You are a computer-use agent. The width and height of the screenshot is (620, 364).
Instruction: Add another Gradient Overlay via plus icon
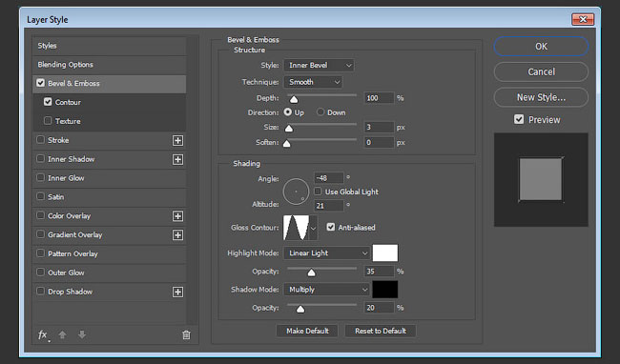point(178,235)
